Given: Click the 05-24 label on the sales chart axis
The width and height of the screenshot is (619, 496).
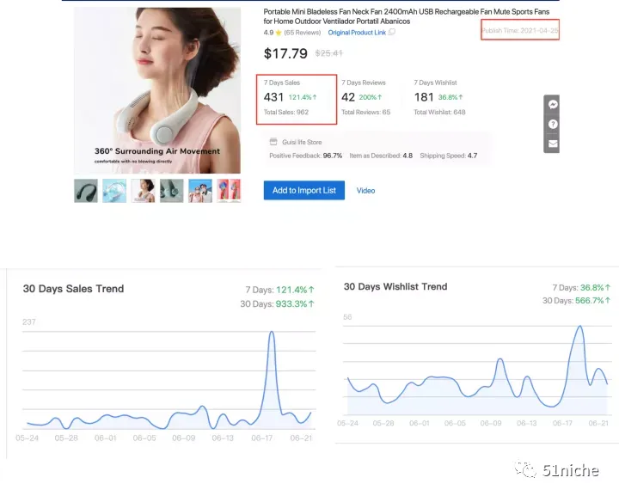Looking at the screenshot, I should pos(28,438).
